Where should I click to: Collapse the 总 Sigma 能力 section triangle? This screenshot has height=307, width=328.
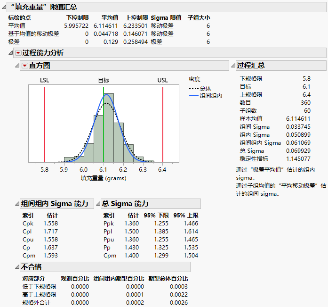(98, 204)
